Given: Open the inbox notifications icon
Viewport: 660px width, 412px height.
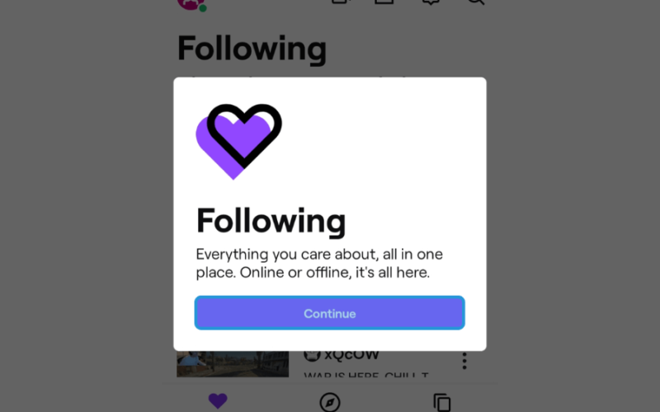Looking at the screenshot, I should (x=384, y=2).
